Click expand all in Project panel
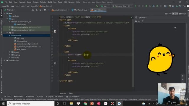The height and width of the screenshot is (106, 189). point(37,10)
